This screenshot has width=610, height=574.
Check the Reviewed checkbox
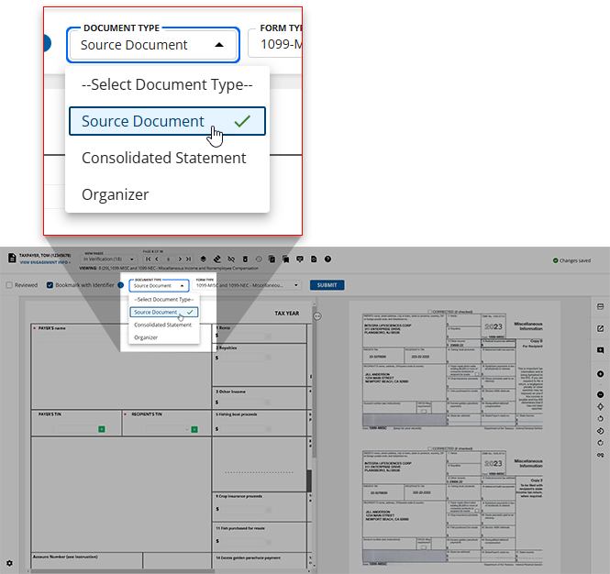9,285
